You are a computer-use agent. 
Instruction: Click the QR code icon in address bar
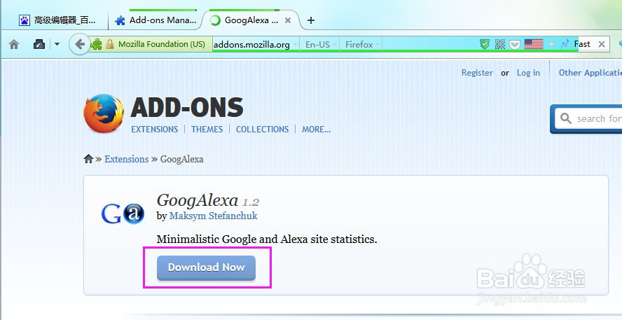pyautogui.click(x=500, y=44)
